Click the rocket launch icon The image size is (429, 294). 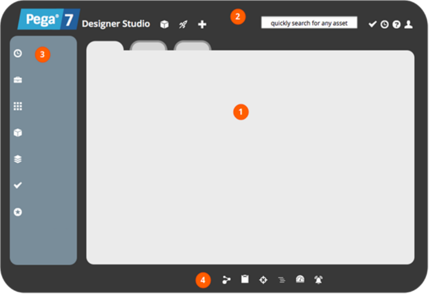click(x=183, y=24)
